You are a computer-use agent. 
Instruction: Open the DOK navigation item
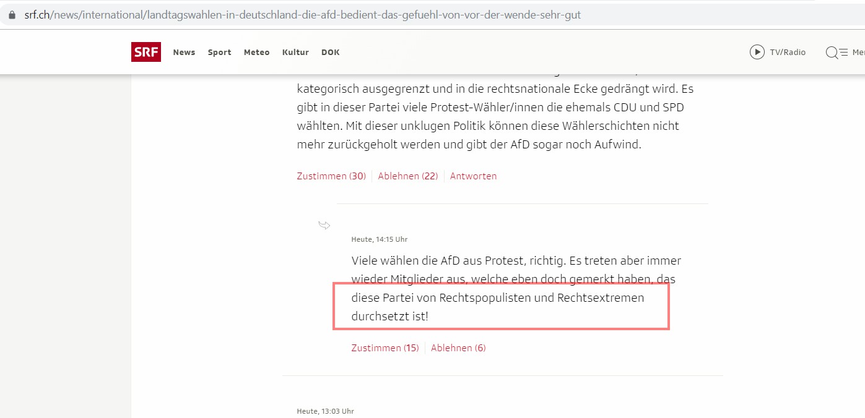click(x=330, y=53)
